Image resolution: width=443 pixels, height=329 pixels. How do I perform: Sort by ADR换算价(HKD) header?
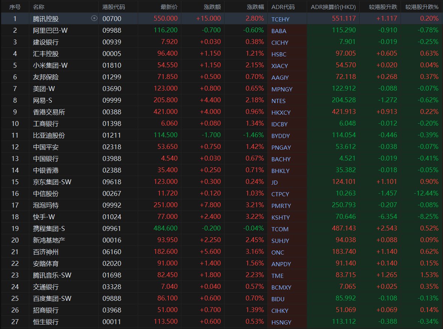pos(333,7)
